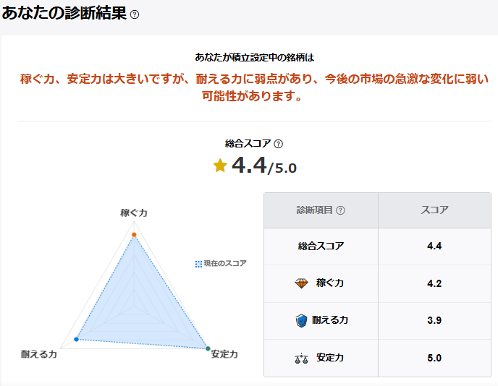Screen dimensions: 498x386
Task: Click the 4.2 score value in the table
Action: (x=434, y=283)
